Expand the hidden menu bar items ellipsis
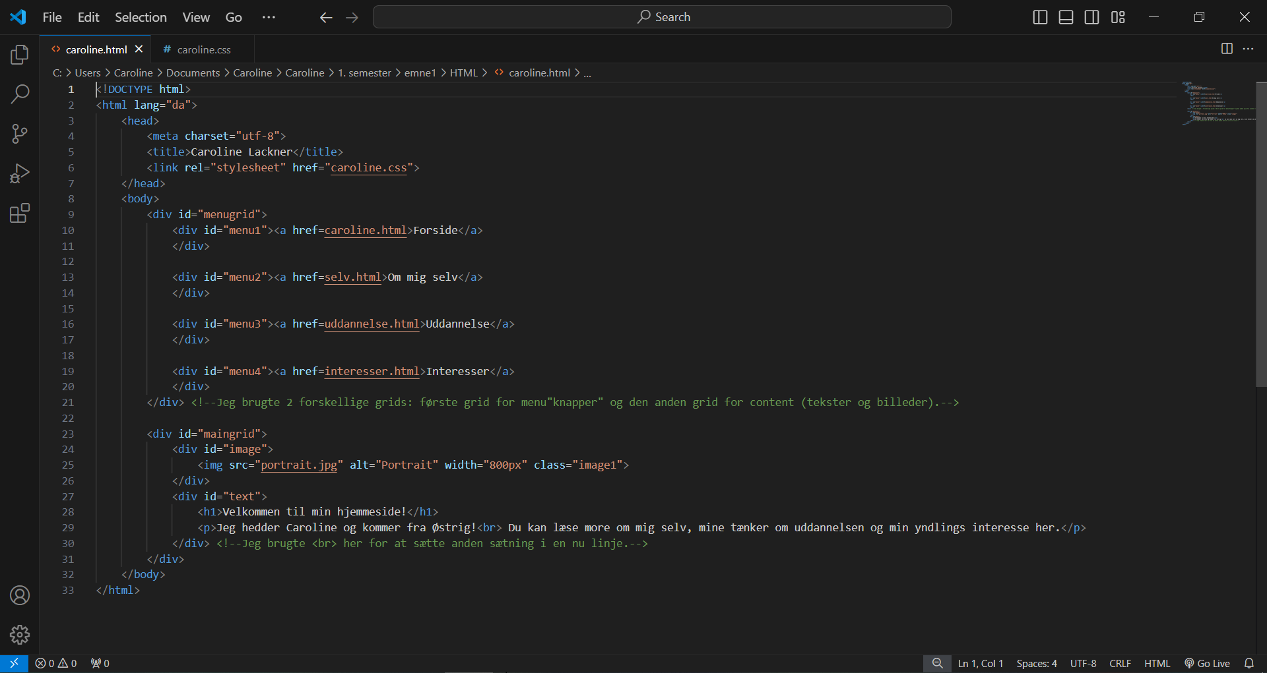1267x673 pixels. coord(269,17)
